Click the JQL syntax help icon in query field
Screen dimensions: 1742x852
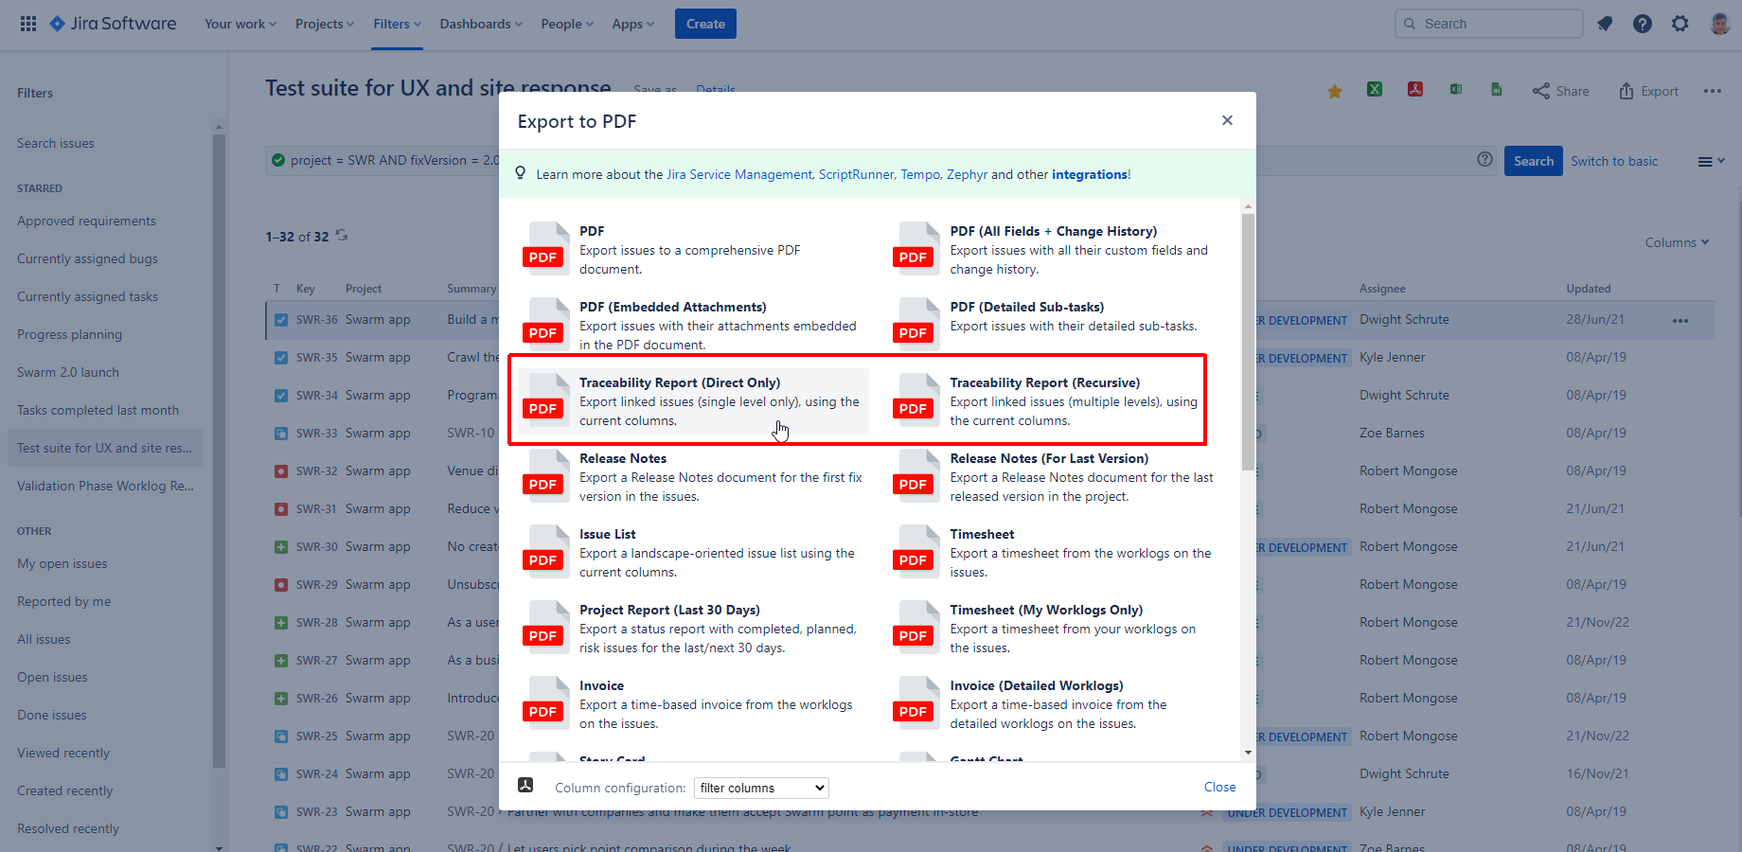coord(1484,159)
